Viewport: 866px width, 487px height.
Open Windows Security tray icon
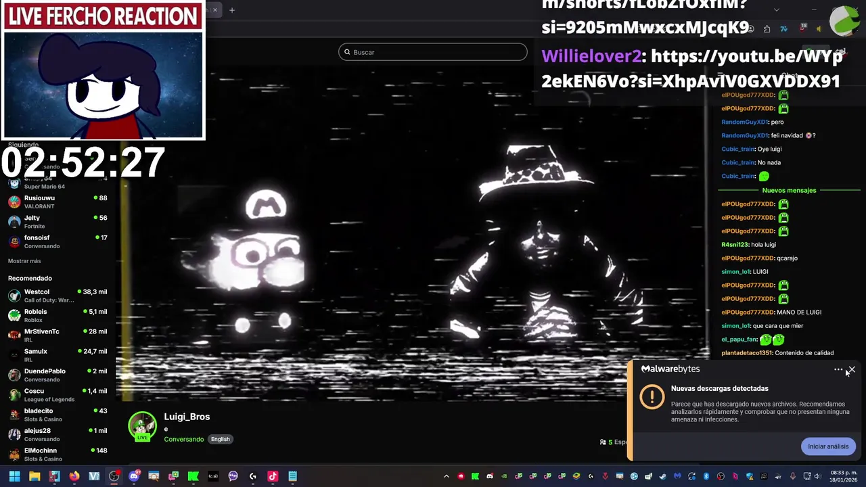[x=750, y=476]
